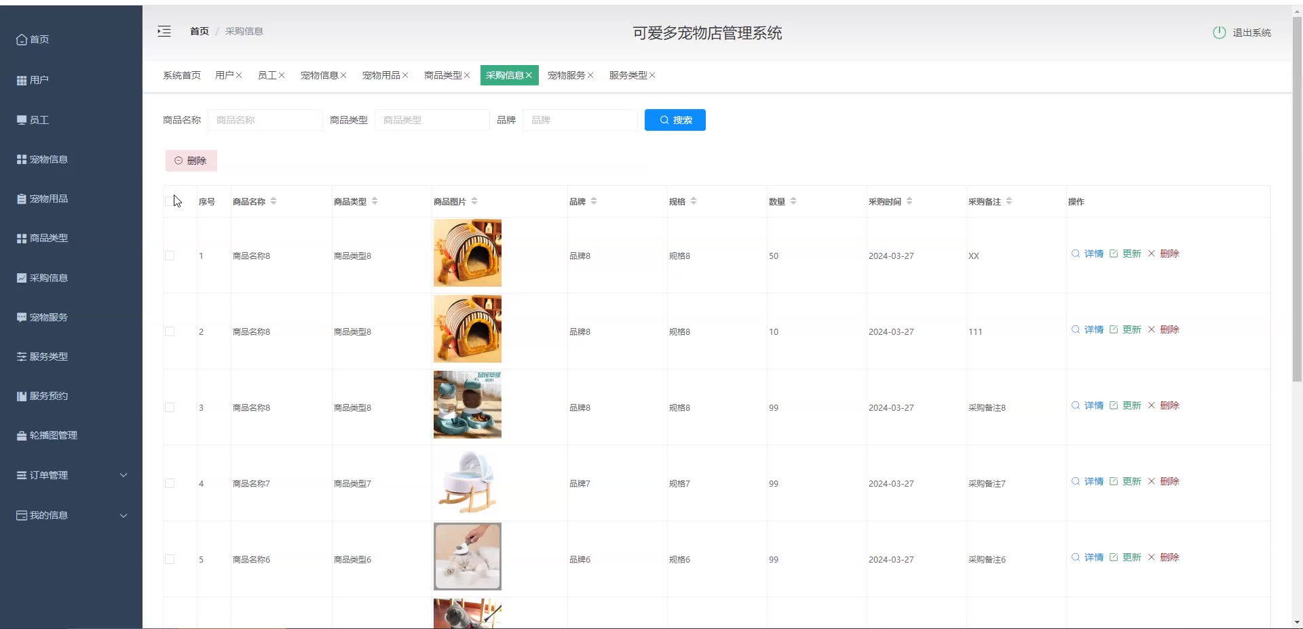
Task: Click 退出系统 to log out
Action: coord(1252,33)
